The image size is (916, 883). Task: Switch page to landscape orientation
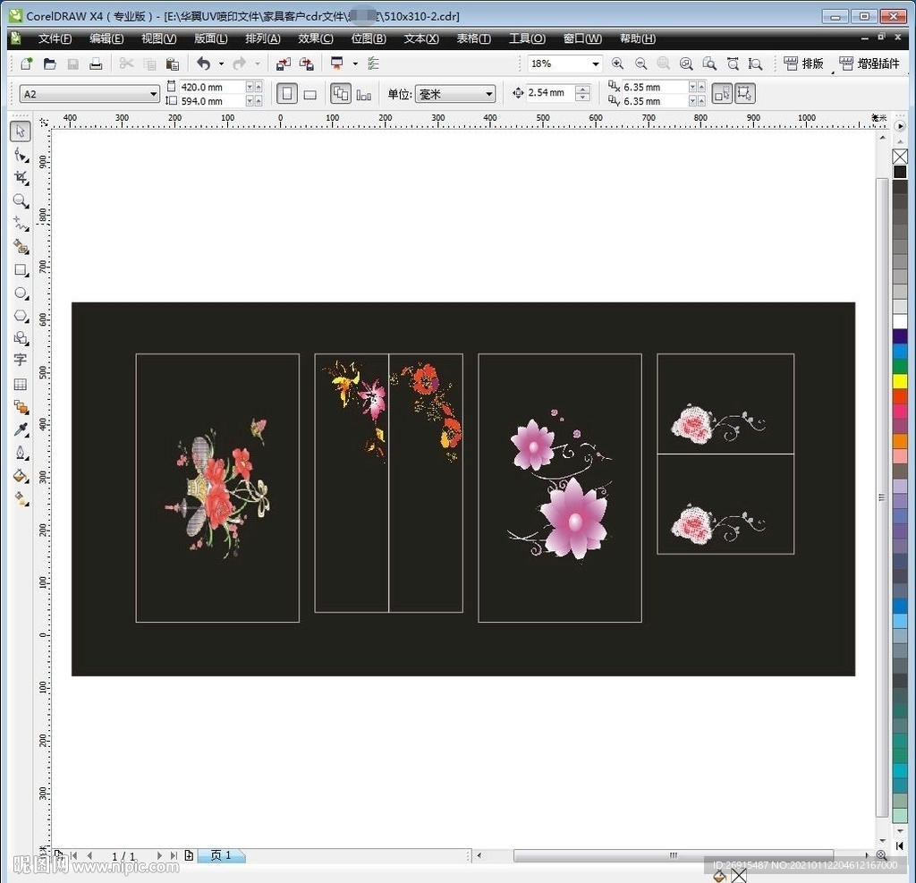pyautogui.click(x=310, y=94)
